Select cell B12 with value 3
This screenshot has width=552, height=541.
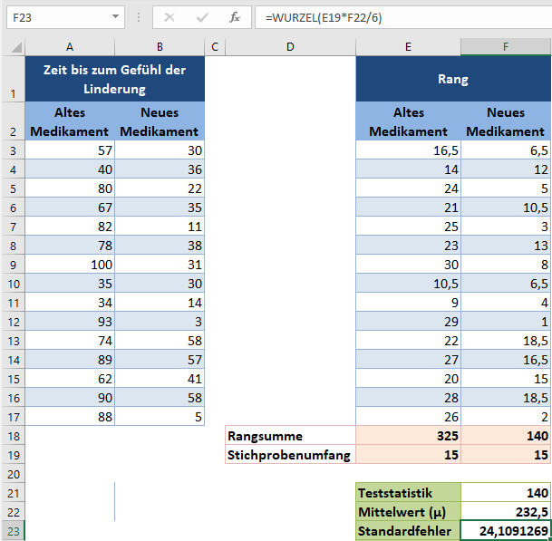click(x=160, y=322)
